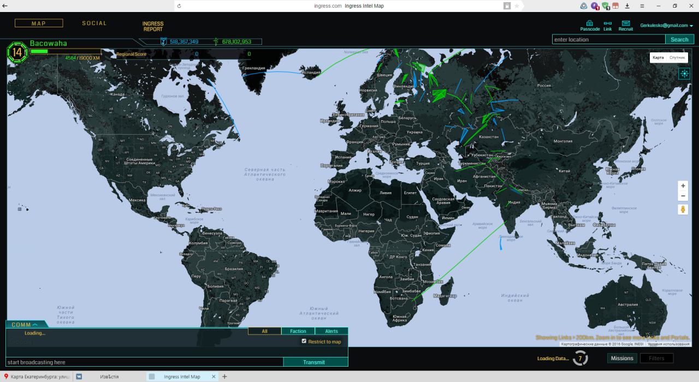Open the MAP tab
Screen dimensions: 699x382
pyautogui.click(x=39, y=23)
